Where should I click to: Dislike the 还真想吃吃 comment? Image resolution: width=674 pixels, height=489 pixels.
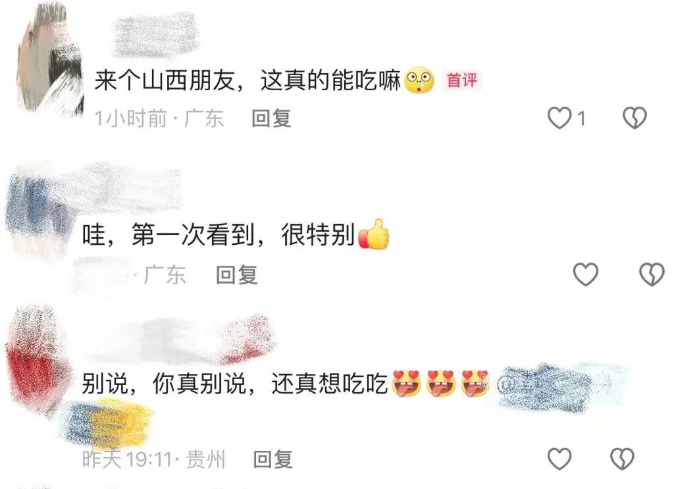click(x=623, y=459)
